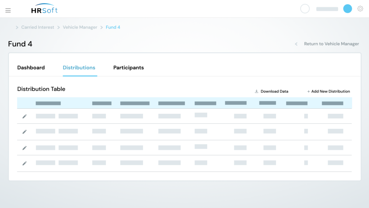Edit the third distribution row with the pencil

[25, 148]
